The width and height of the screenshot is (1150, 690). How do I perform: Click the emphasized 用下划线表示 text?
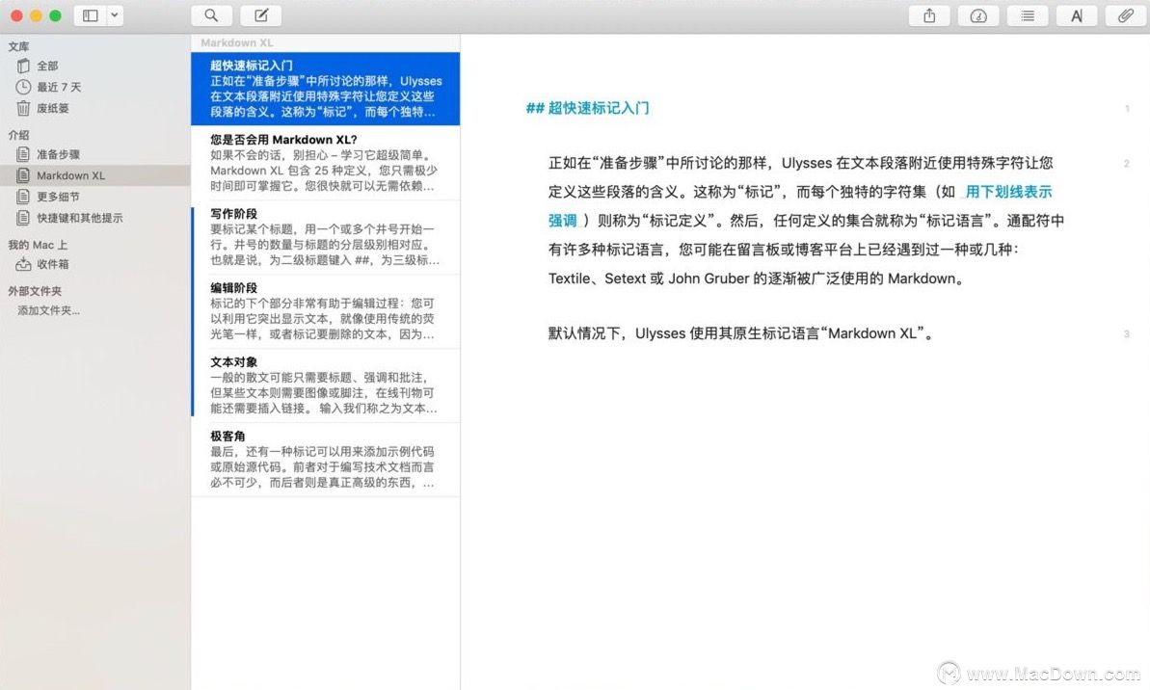point(1007,192)
